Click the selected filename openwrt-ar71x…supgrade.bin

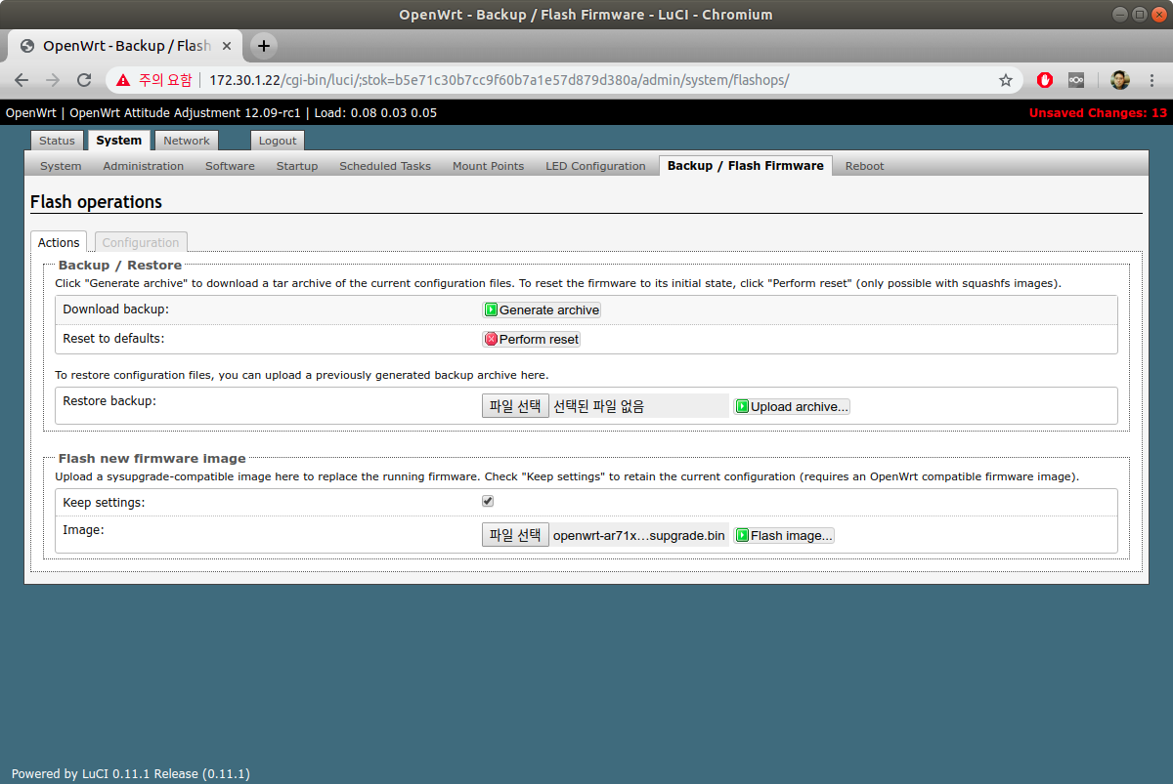coord(639,535)
